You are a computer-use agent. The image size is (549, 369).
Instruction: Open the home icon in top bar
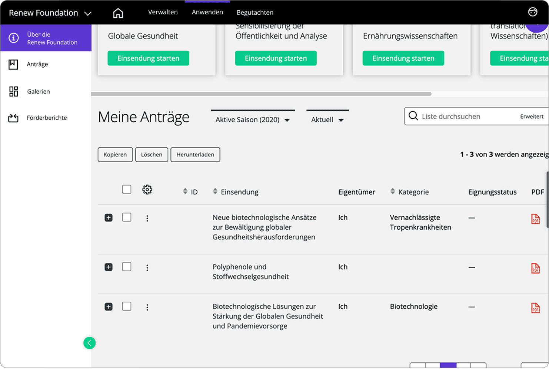point(118,13)
